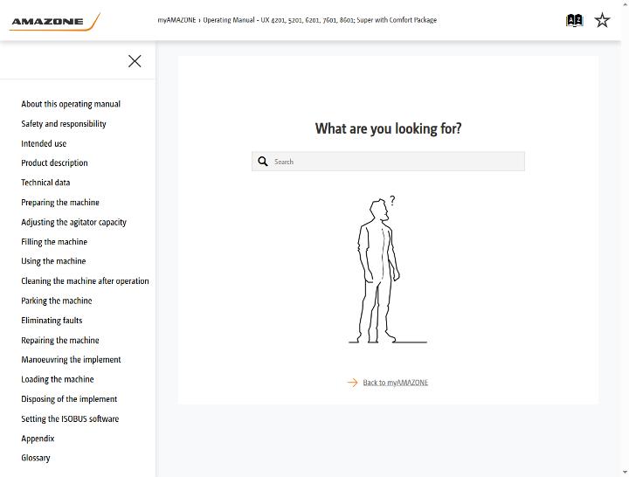Close the navigation sidebar with X
629x477 pixels.
click(x=135, y=61)
